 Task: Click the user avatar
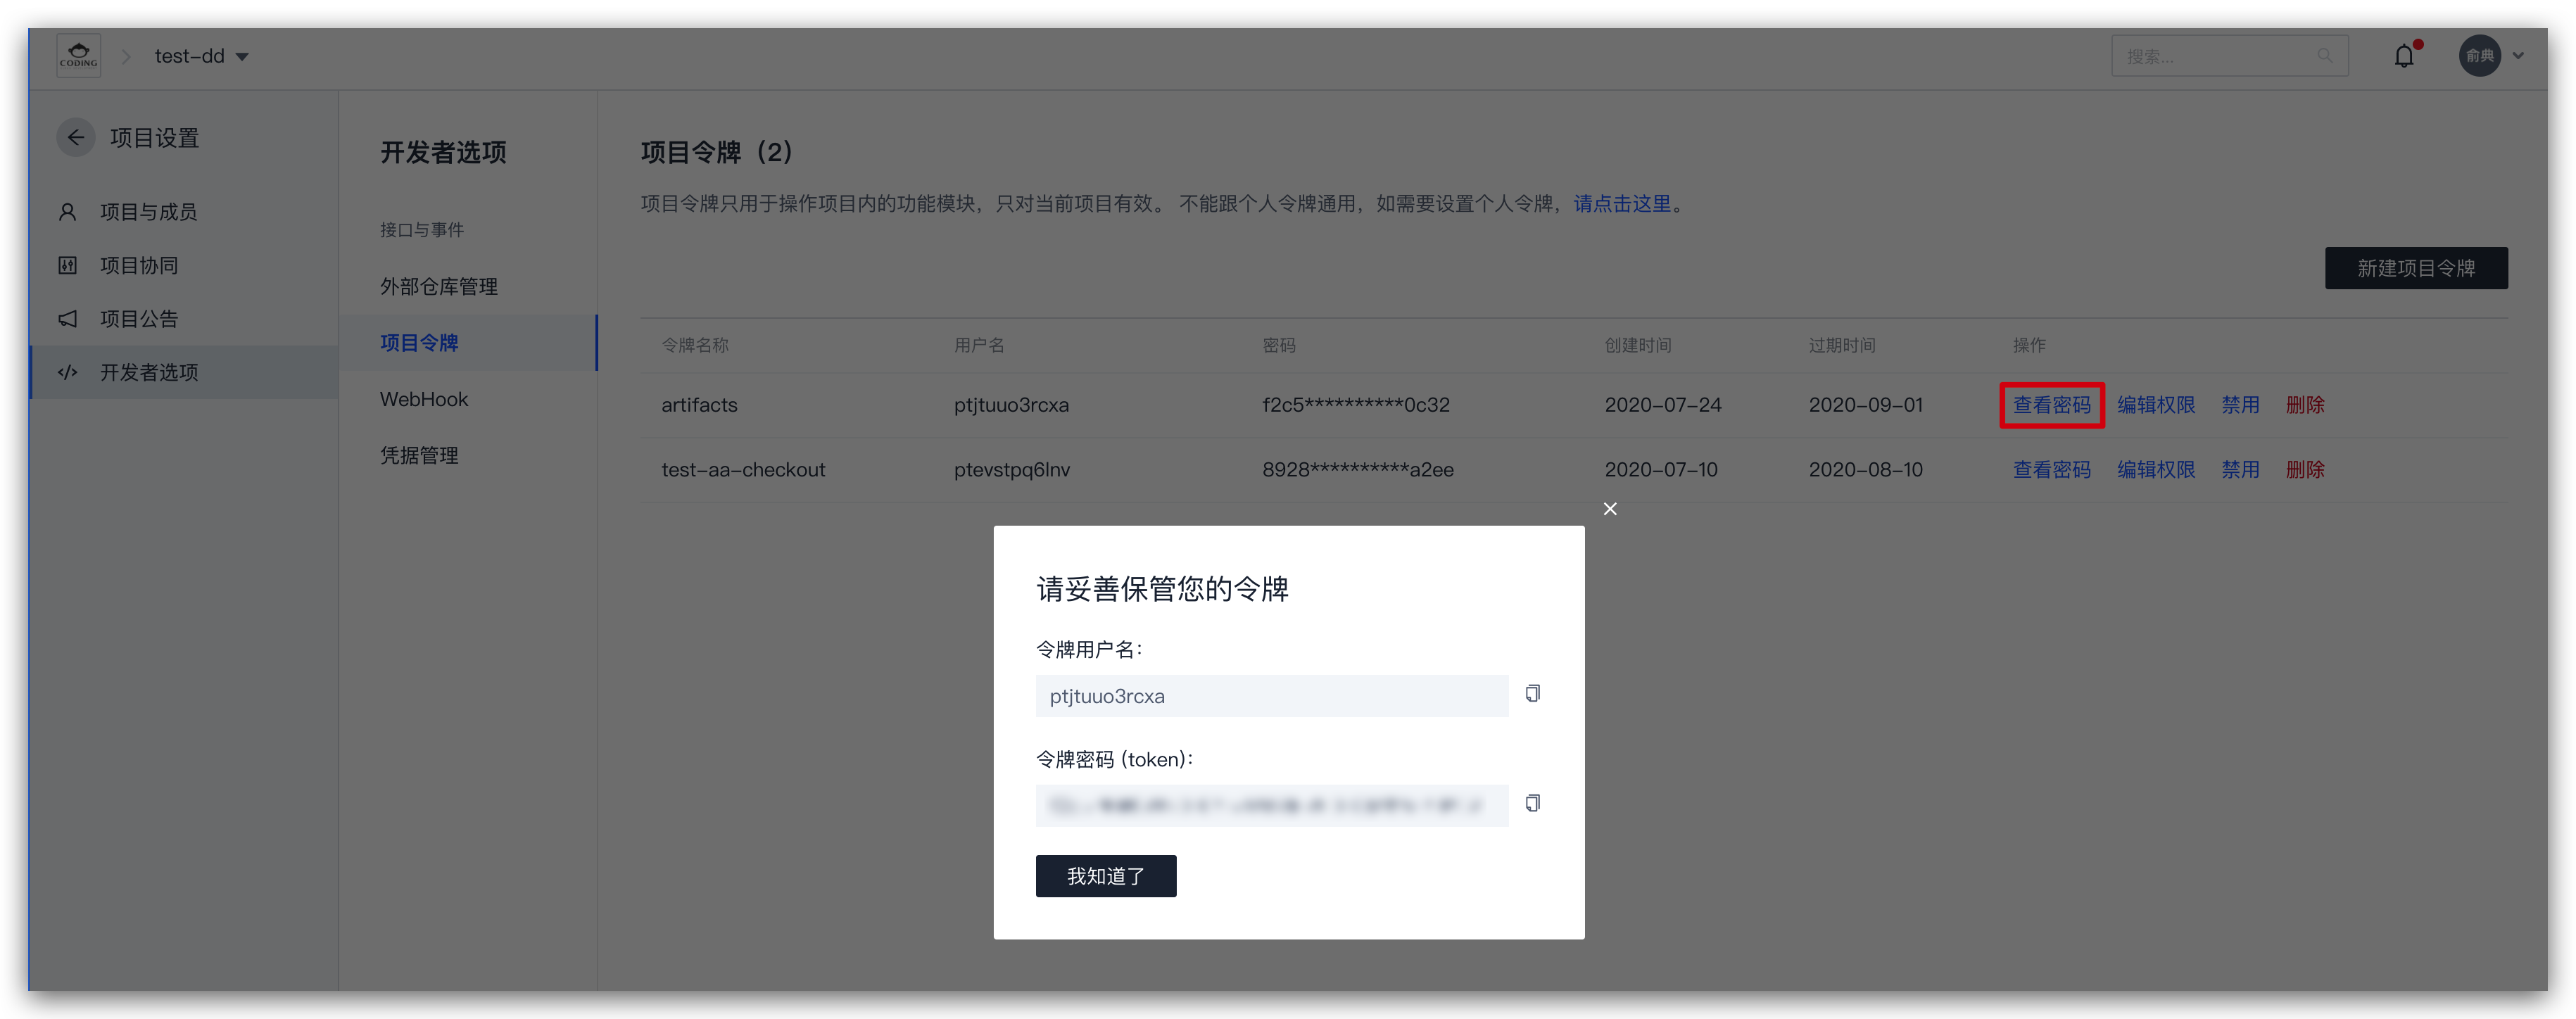(2479, 56)
